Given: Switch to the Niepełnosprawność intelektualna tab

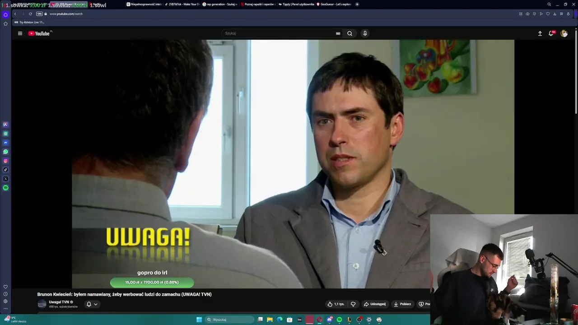Looking at the screenshot, I should 144,4.
